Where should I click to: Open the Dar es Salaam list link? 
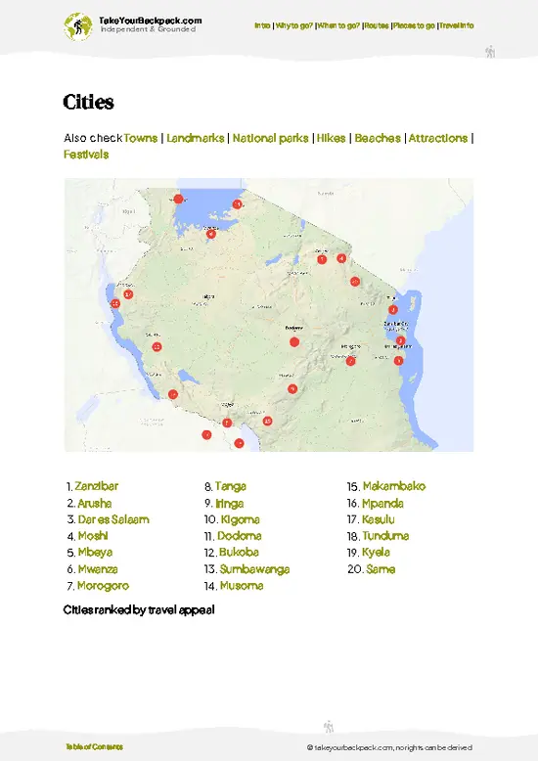[113, 519]
